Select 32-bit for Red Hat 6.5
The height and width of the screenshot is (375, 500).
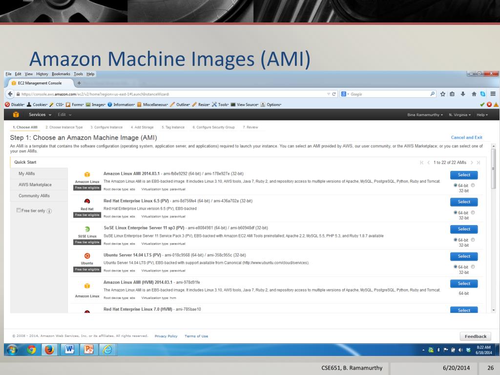coord(473,212)
